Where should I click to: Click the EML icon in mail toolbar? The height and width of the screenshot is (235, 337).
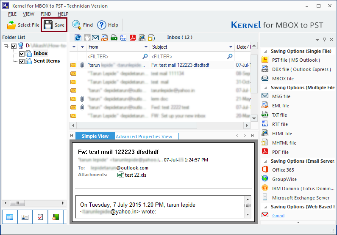(x=105, y=38)
